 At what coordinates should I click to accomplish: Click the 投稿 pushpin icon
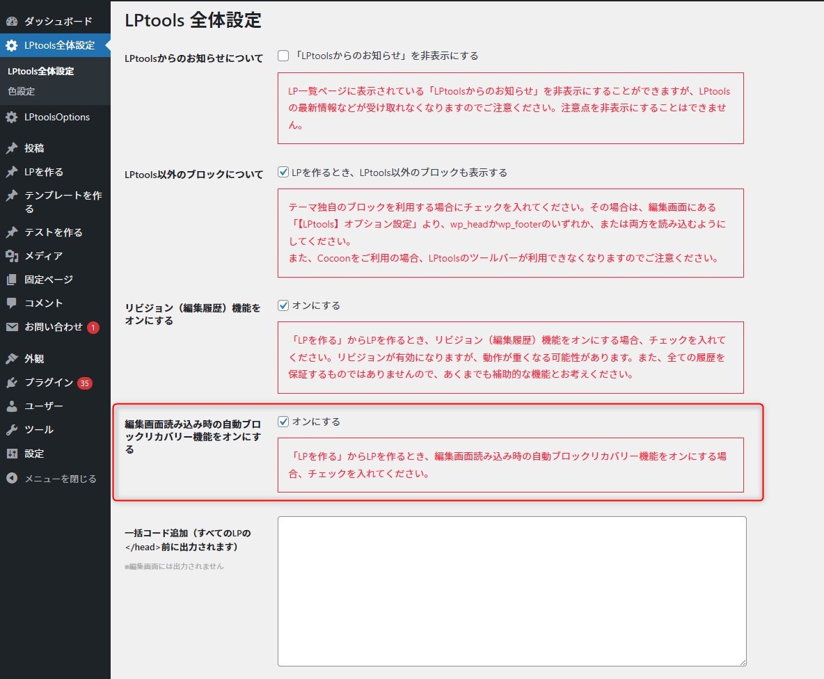(x=12, y=148)
